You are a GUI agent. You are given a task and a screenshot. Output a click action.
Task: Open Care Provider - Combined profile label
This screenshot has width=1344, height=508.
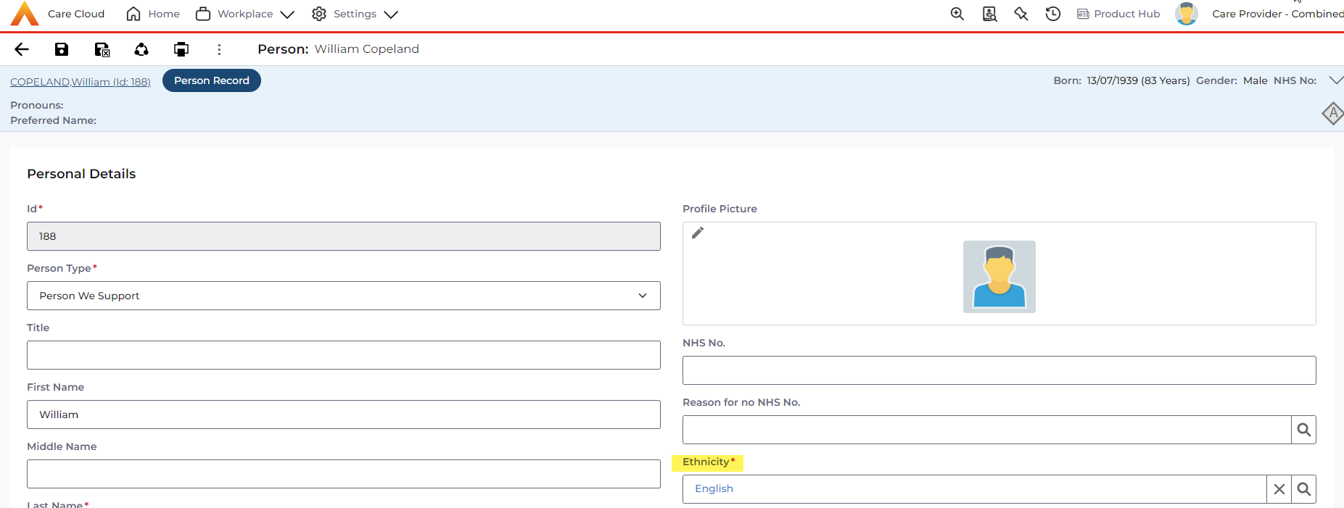tap(1277, 14)
